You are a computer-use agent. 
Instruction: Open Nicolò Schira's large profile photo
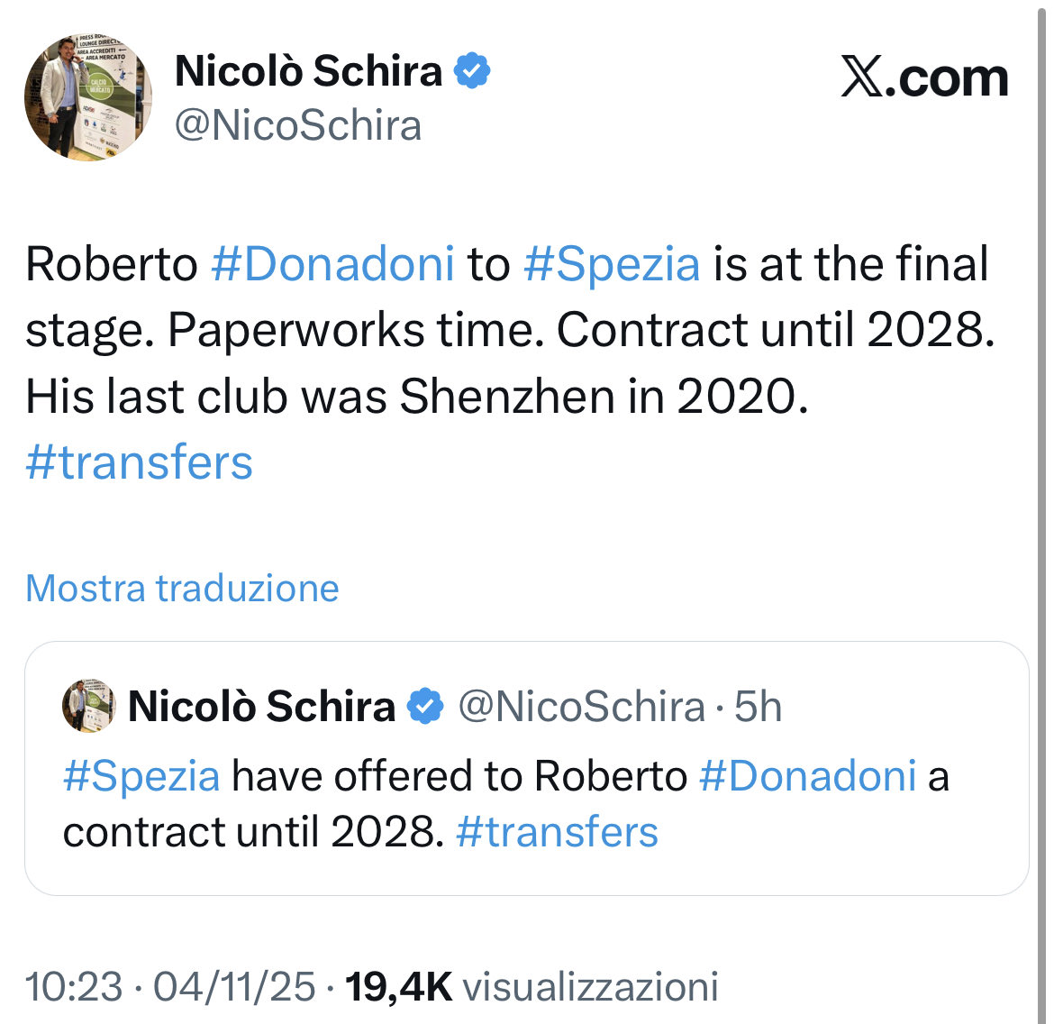click(87, 97)
